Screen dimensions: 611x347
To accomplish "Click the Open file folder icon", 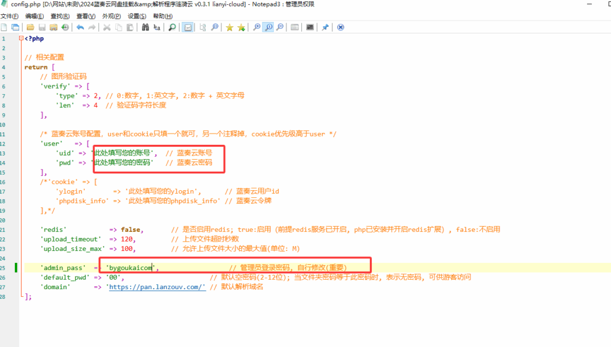I will click(x=30, y=27).
